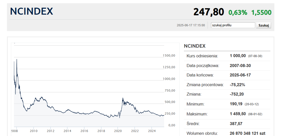294x136 pixels.
Task: Click the 'Minimum:' label
Action: [x=195, y=104]
